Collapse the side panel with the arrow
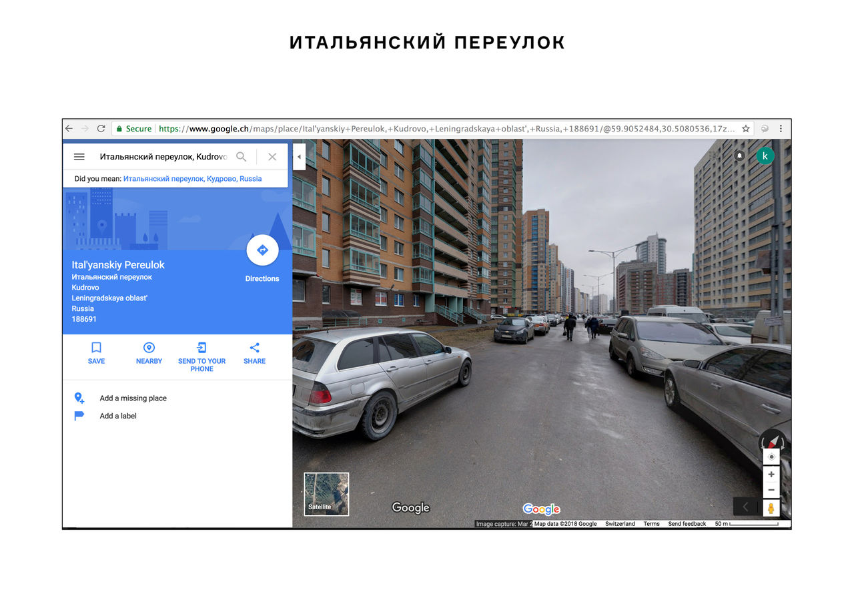This screenshot has height=604, width=854. click(x=299, y=157)
